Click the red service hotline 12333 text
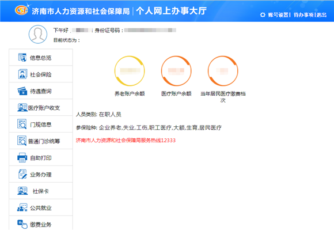Viewport: 334px width, 230px height. 126,140
